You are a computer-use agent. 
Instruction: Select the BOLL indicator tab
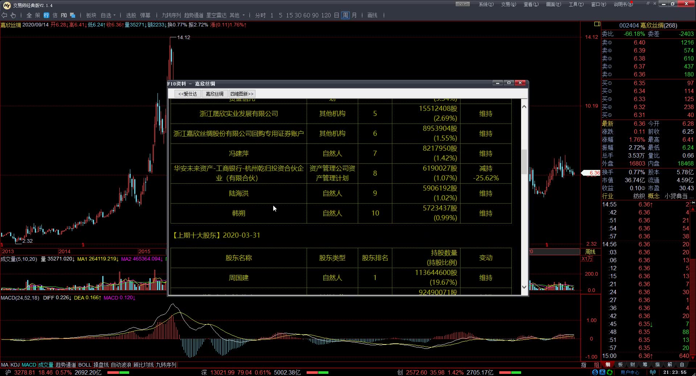point(85,365)
